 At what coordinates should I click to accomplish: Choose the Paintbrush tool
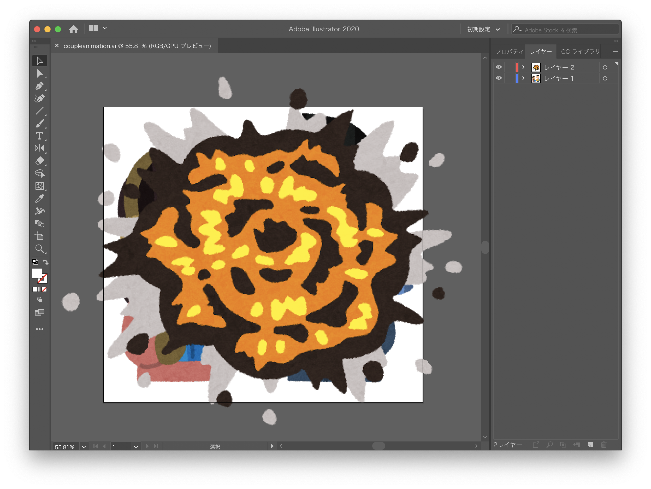click(39, 124)
